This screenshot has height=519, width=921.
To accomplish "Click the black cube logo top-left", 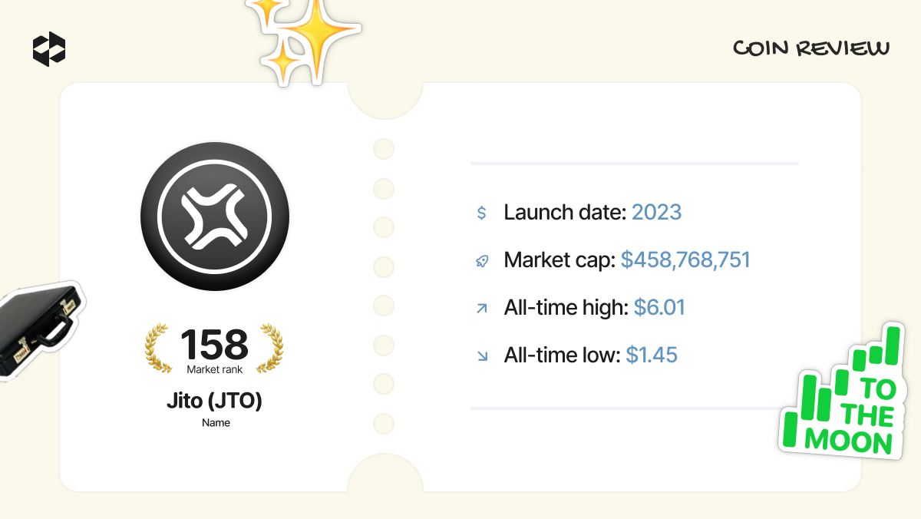I will tap(49, 49).
